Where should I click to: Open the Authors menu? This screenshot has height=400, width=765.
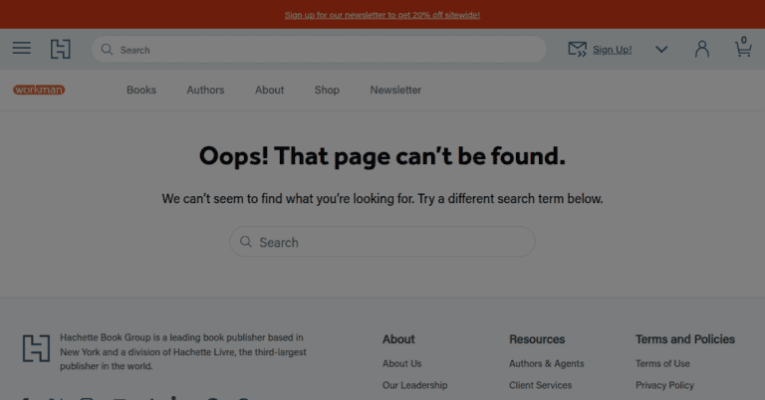pyautogui.click(x=205, y=91)
